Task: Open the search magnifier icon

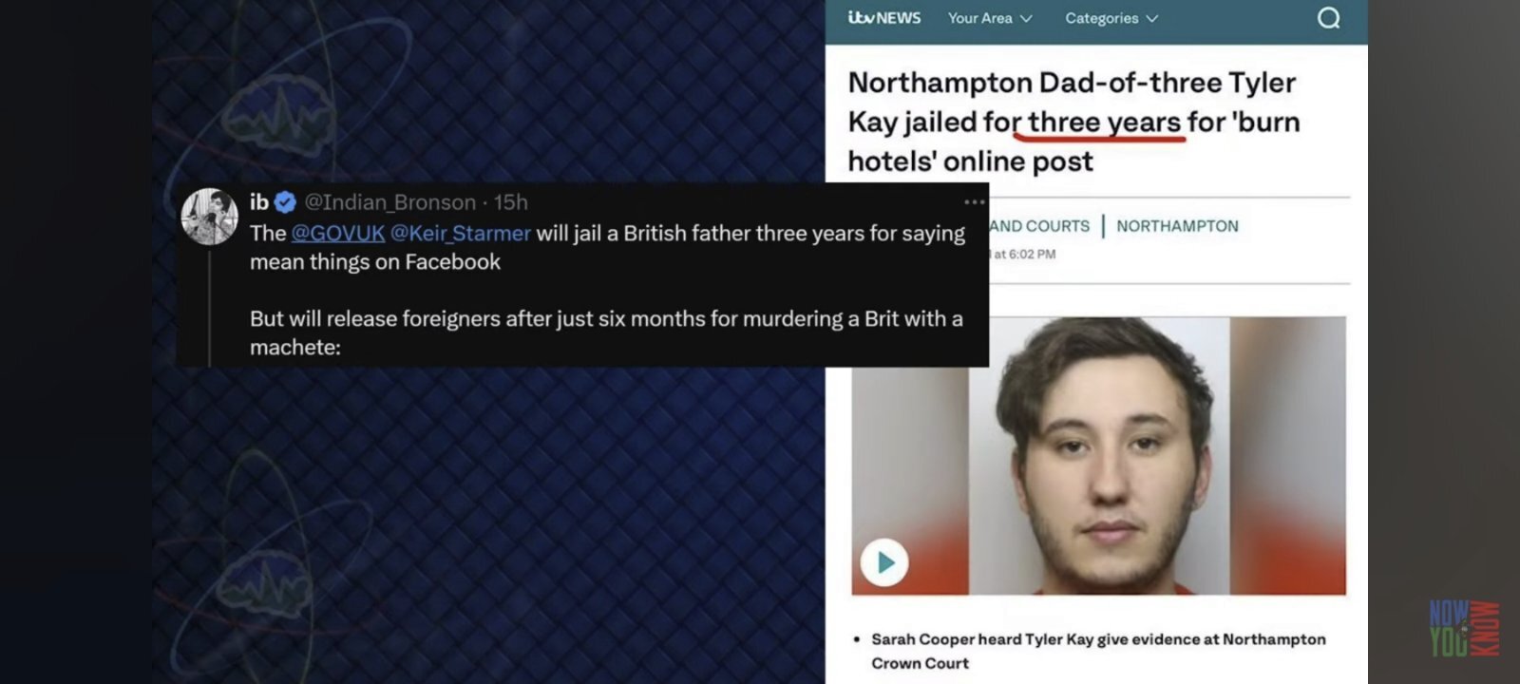Action: pyautogui.click(x=1328, y=18)
